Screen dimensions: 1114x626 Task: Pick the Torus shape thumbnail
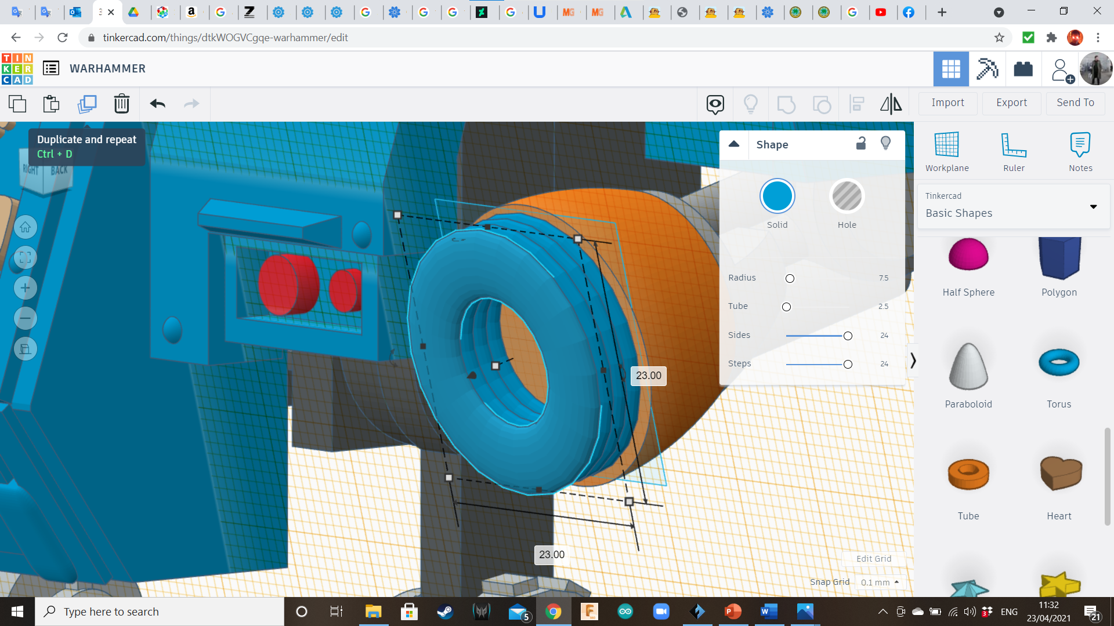click(x=1058, y=363)
